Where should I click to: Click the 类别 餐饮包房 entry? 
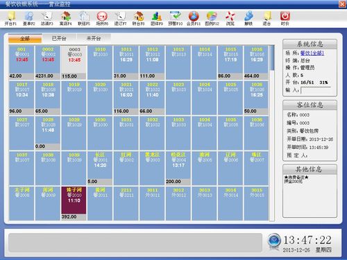point(303,131)
